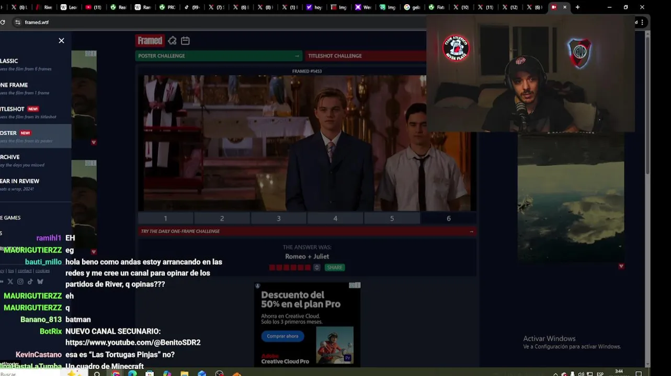Click the right-side earth ad image
Screen dimensions: 671x376
click(x=571, y=197)
